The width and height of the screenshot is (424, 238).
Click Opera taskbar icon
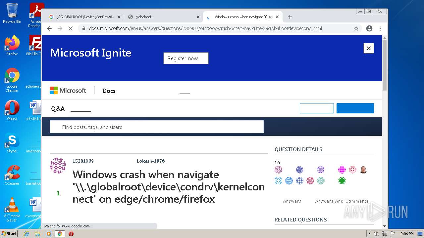(x=71, y=234)
